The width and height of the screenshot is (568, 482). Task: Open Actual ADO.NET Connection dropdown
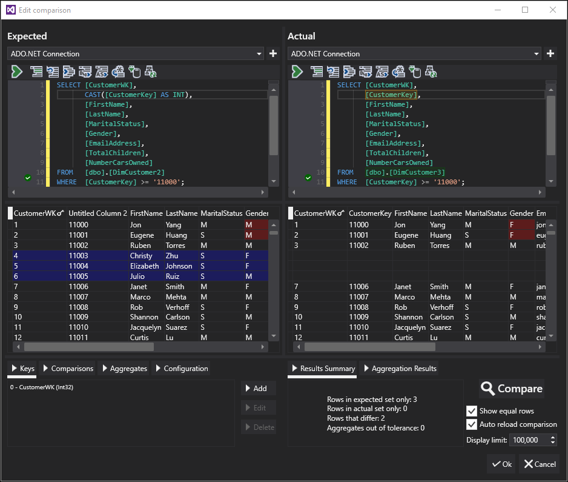pos(536,54)
